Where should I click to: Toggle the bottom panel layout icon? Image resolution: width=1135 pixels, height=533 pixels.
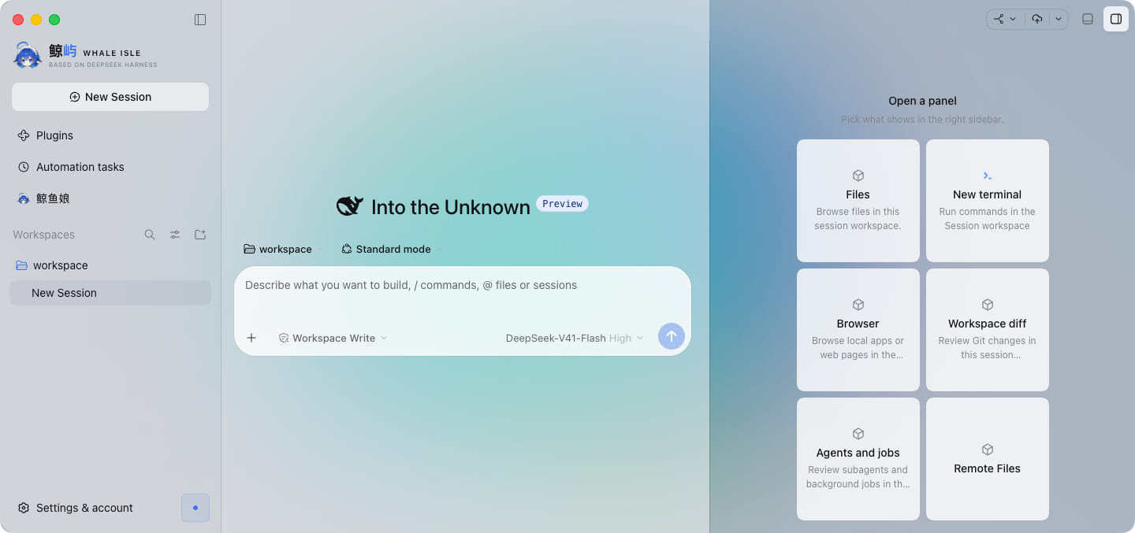tap(1088, 19)
